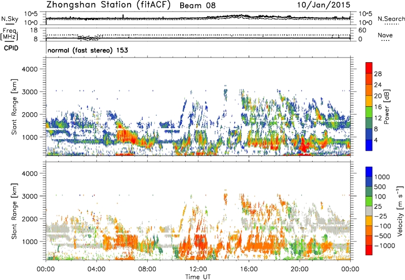Click the '4' Power colorbar label
Viewport: 405px width, 280px height.
point(376,141)
